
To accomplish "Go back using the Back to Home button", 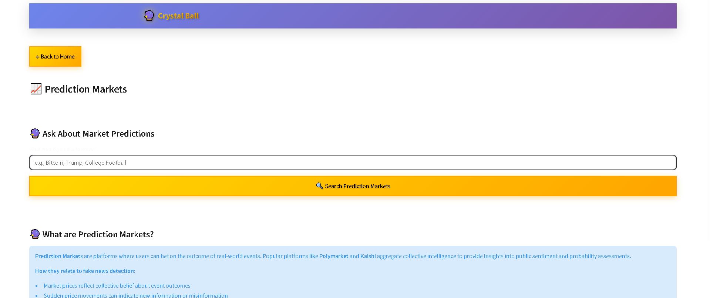I will click(55, 57).
